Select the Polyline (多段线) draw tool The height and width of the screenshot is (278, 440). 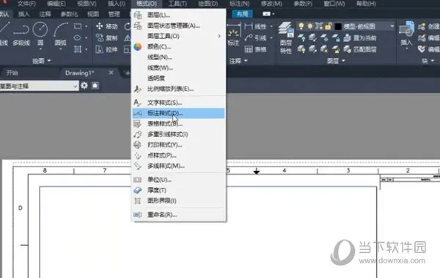point(21,34)
